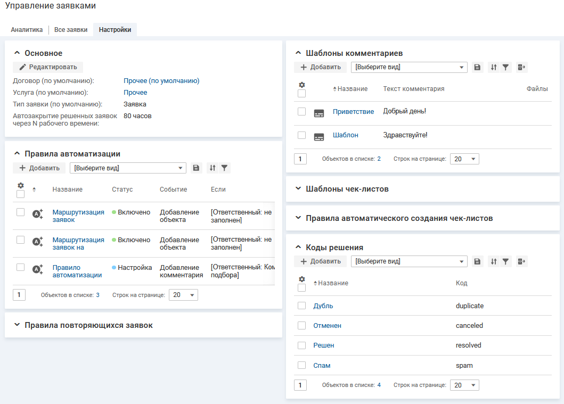Open filter icon in Шаблоны комментариев toolbar
Screen dimensions: 564x404
(505, 68)
